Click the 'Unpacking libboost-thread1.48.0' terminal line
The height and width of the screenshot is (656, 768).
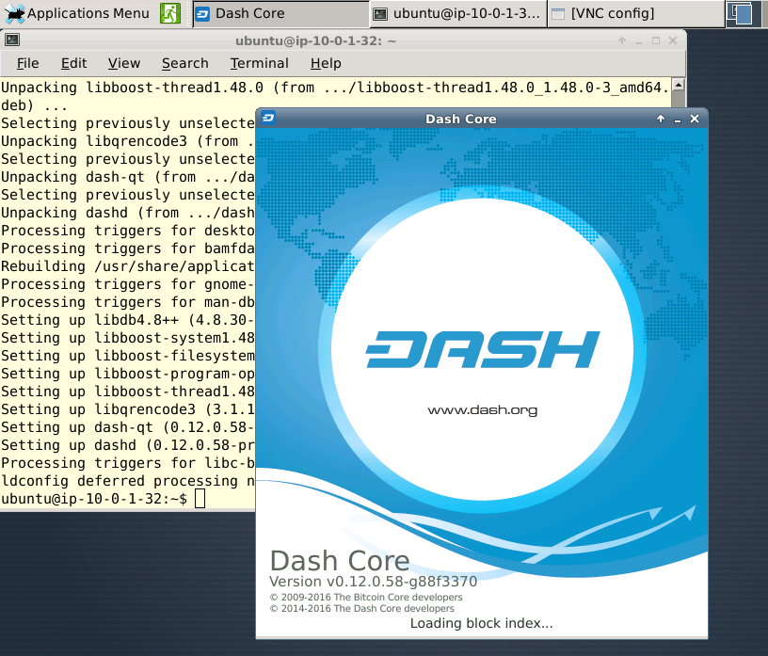(x=335, y=88)
